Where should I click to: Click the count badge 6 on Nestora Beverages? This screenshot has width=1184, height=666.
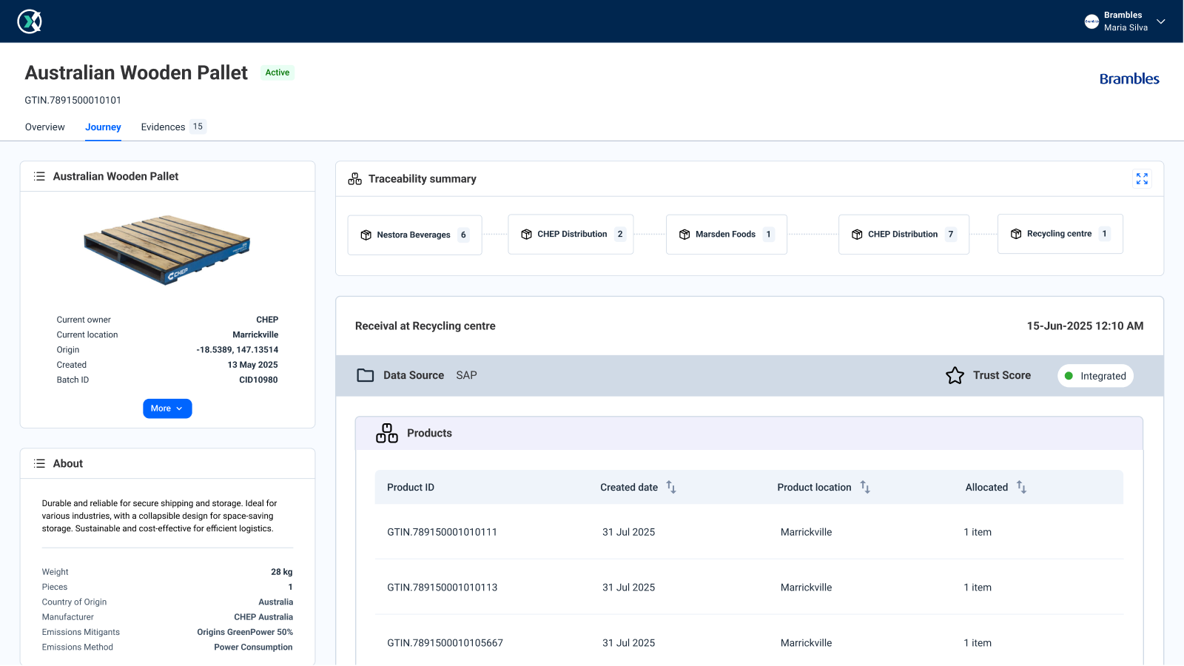[463, 235]
